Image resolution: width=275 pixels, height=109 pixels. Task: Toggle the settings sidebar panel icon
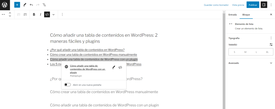tap(264, 5)
